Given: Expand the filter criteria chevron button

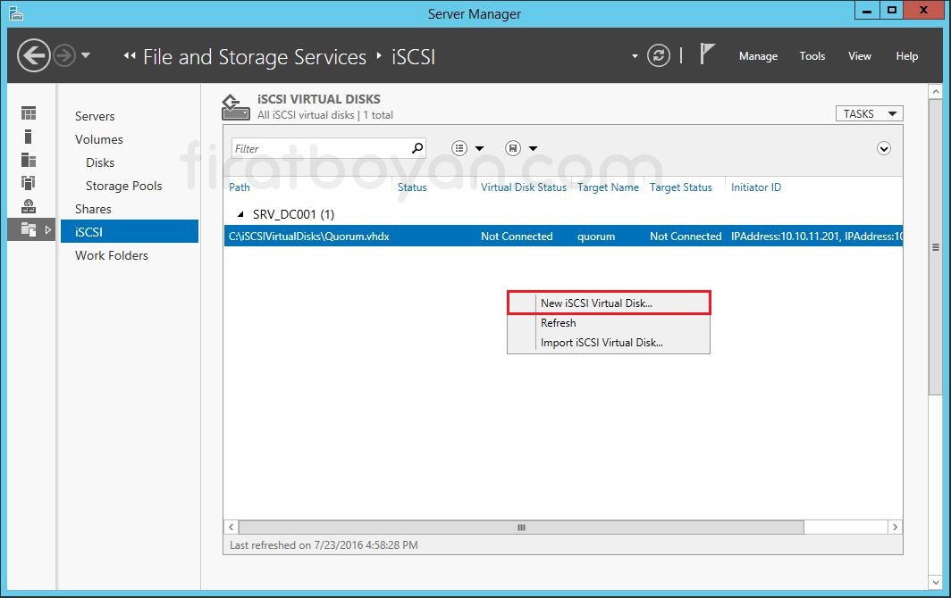Looking at the screenshot, I should click(x=884, y=148).
